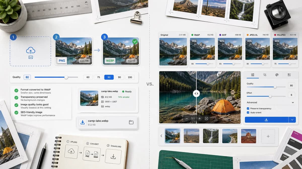The width and height of the screenshot is (302, 169).
Task: Select the coastal road thumbnail
Action: pos(230,136)
